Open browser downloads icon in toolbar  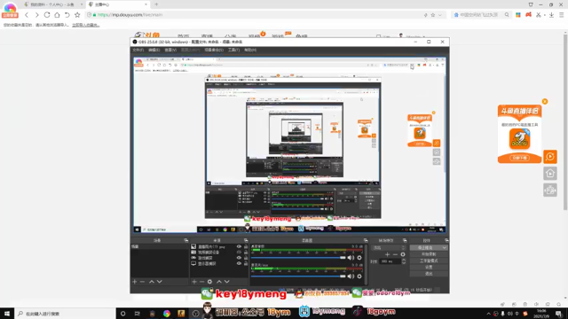click(551, 15)
